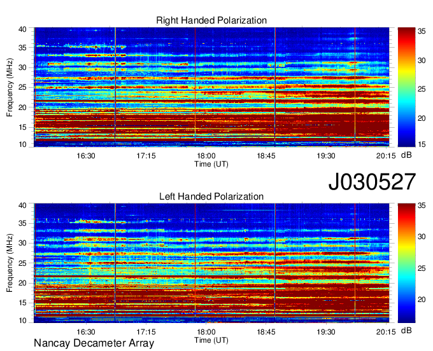
Task: Click 'Time (UT)' under the right-handed plot
Action: tap(211, 164)
